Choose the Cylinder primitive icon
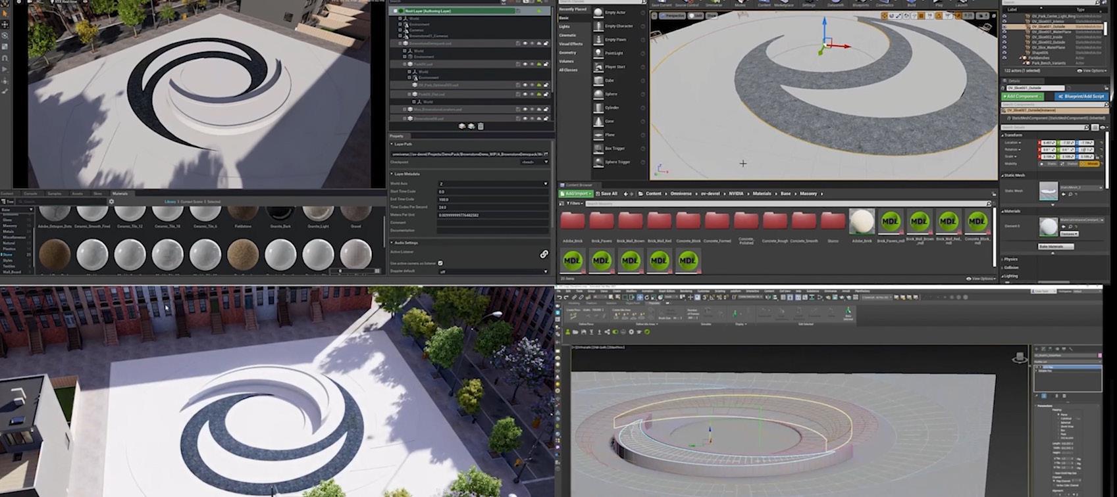The height and width of the screenshot is (497, 1117). (598, 108)
